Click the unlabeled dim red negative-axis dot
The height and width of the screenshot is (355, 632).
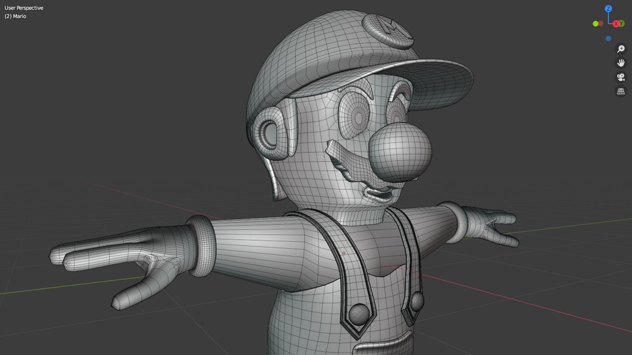[601, 23]
